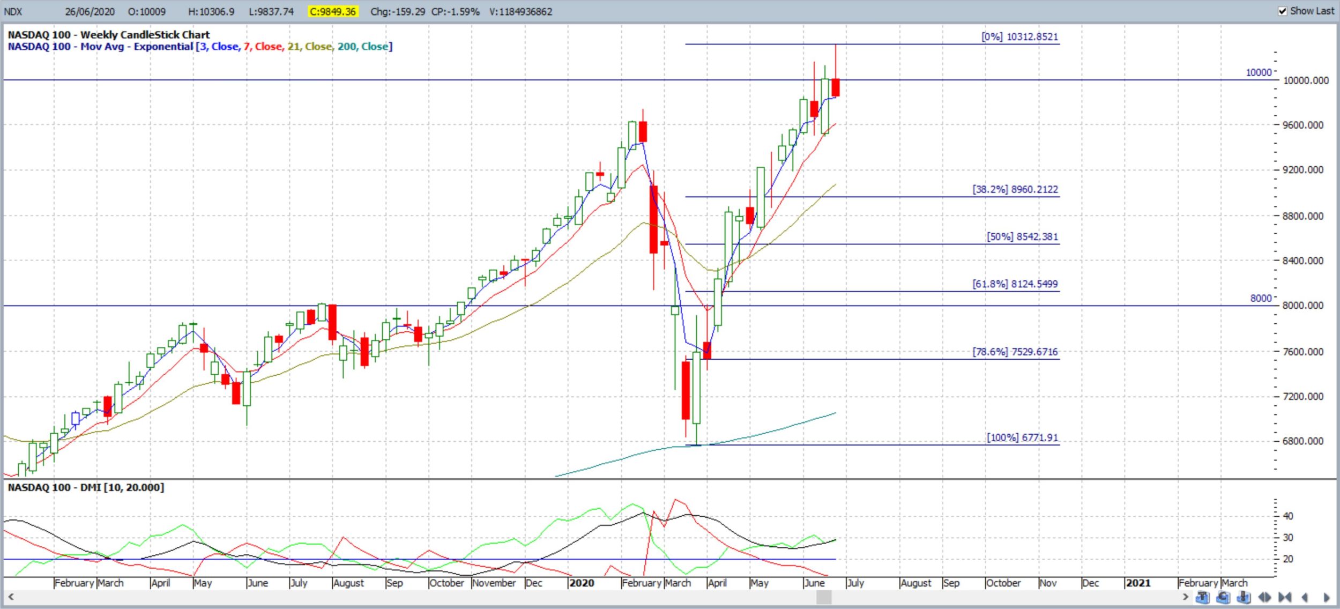Click the 10000 horizontal line label
This screenshot has width=1340, height=609.
pyautogui.click(x=1259, y=72)
